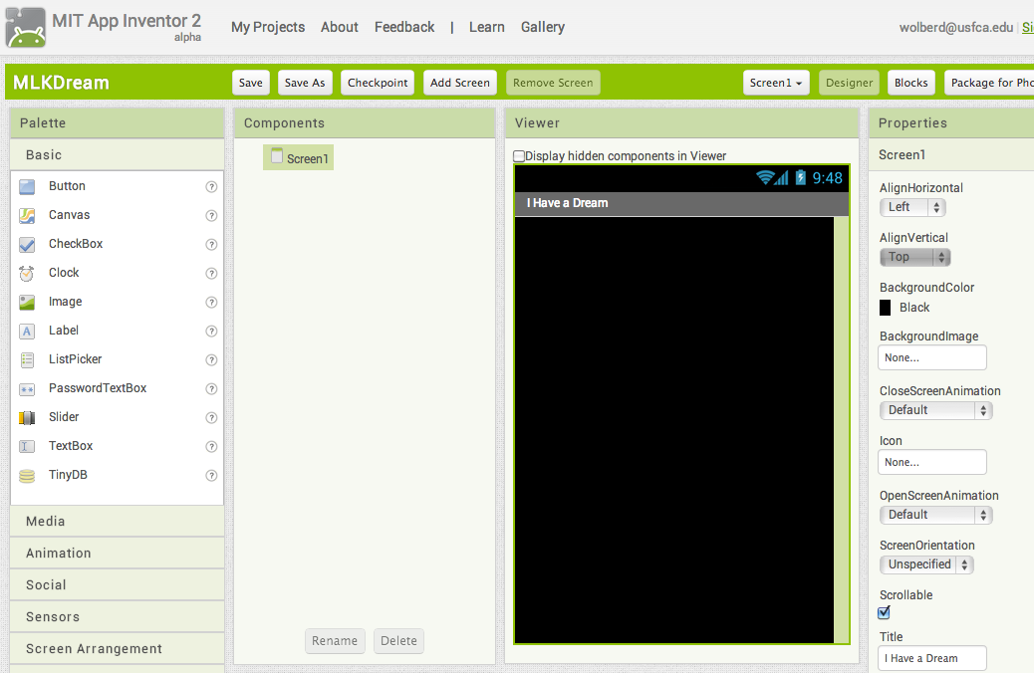Click the Rename component button
The height and width of the screenshot is (673, 1034).
[335, 641]
